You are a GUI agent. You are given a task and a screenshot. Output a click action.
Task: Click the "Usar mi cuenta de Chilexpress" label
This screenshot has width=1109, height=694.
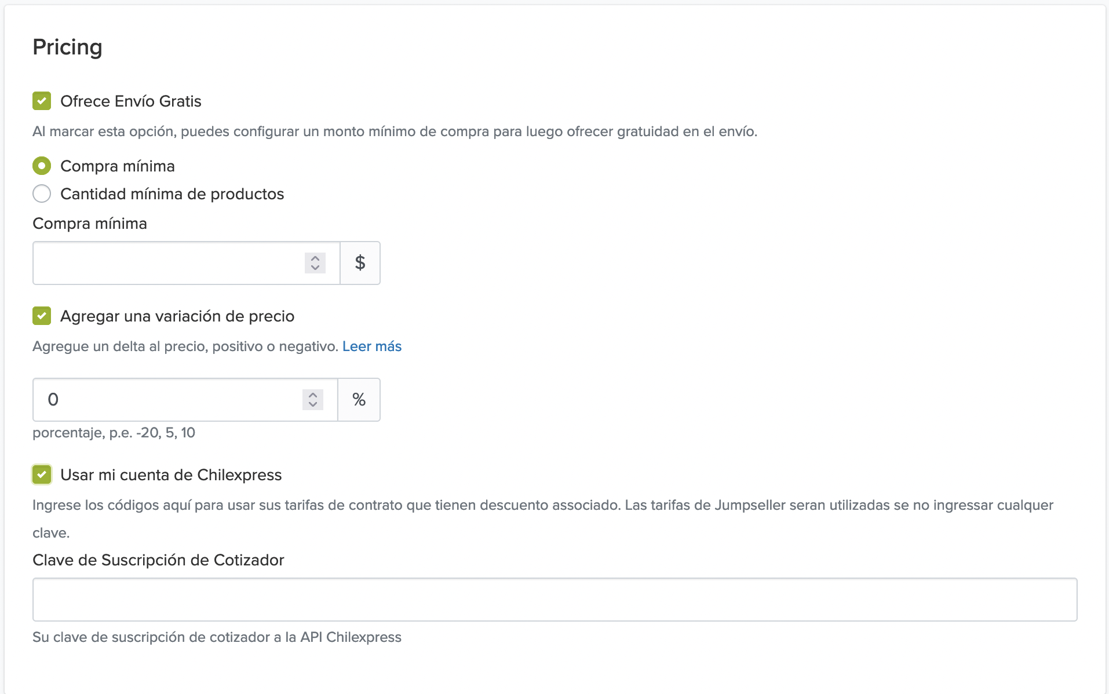click(x=171, y=475)
